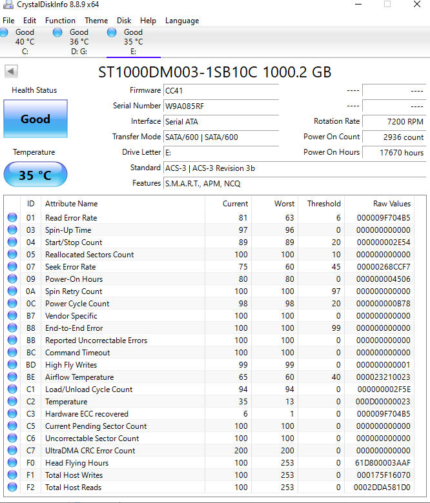Click the Features field S.M.A.R.T., APM, NCQ
This screenshot has height=503, width=430.
pyautogui.click(x=294, y=184)
